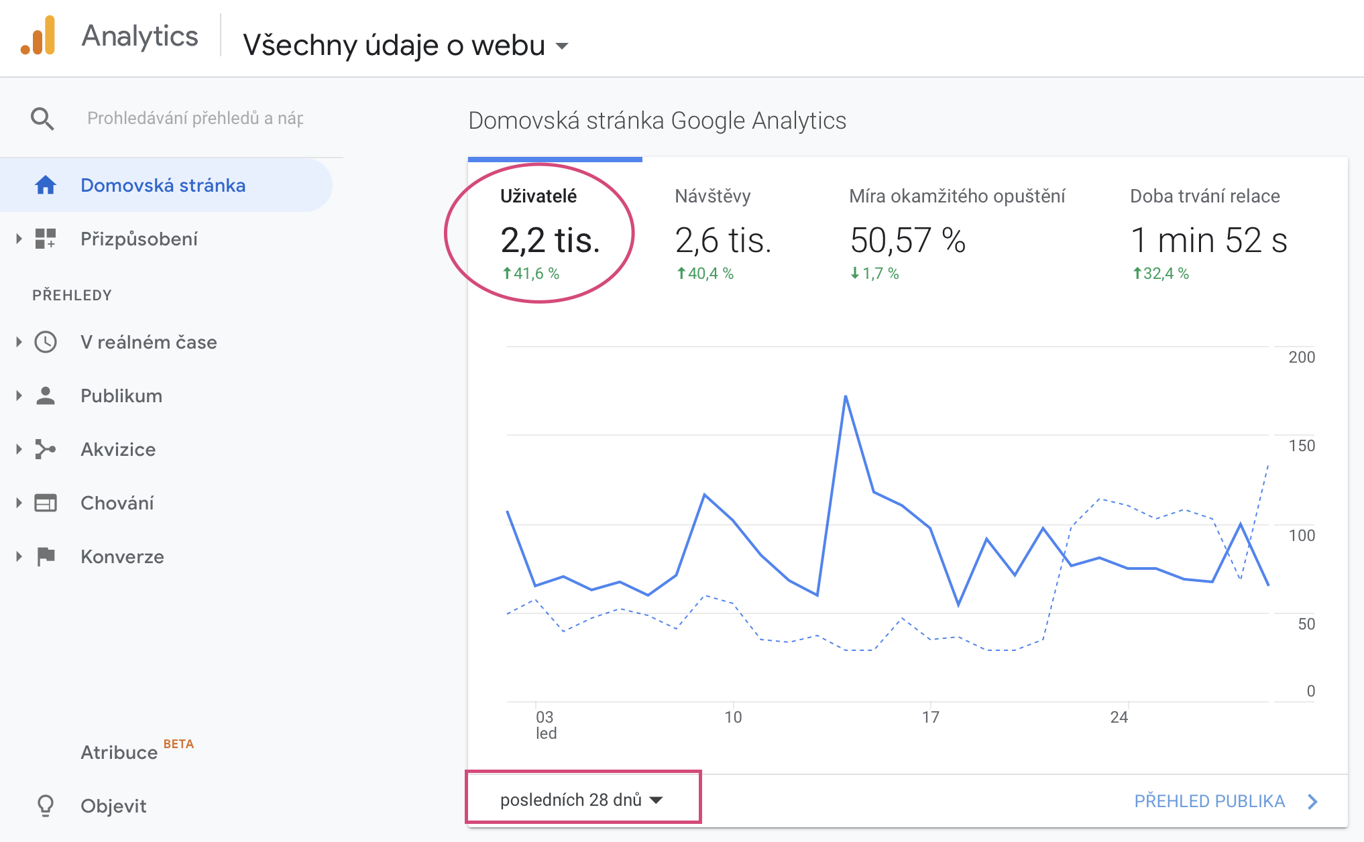Screen dimensions: 1364x842
Task: Click the person icon for Publikum
Action: 46,396
